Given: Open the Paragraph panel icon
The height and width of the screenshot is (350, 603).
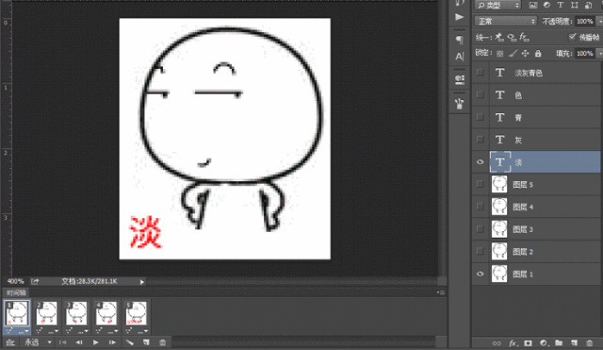Looking at the screenshot, I should (x=459, y=40).
